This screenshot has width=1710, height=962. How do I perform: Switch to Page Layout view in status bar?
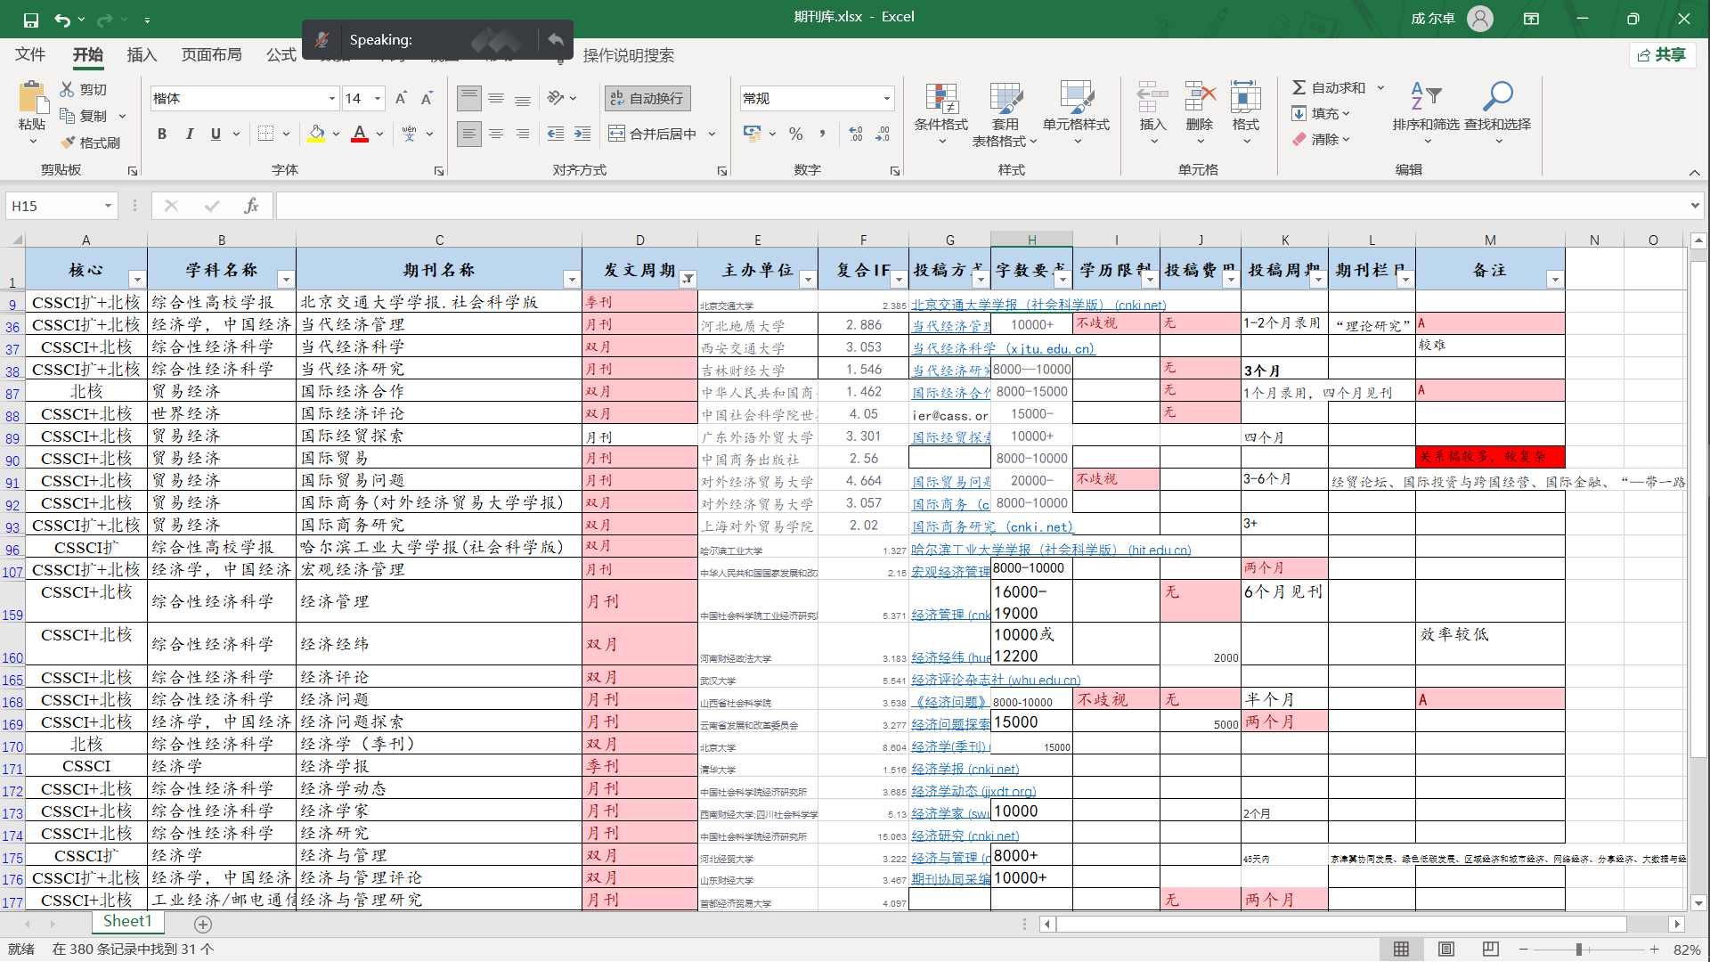pyautogui.click(x=1446, y=949)
